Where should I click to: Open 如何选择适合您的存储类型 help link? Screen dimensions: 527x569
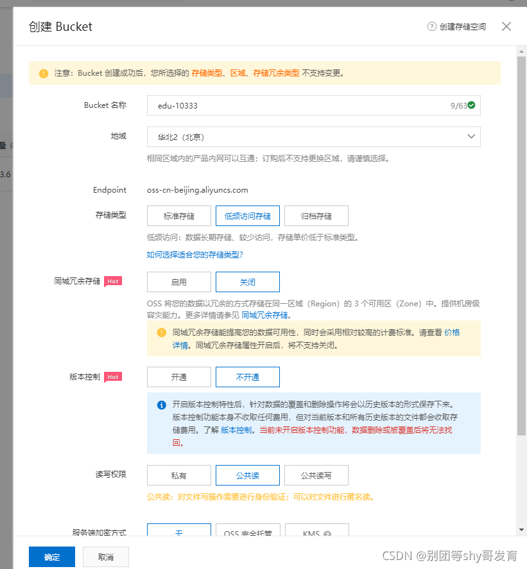194,255
